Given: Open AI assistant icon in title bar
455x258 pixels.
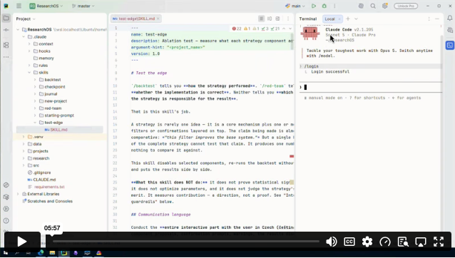Looking at the screenshot, I should coord(361,6).
